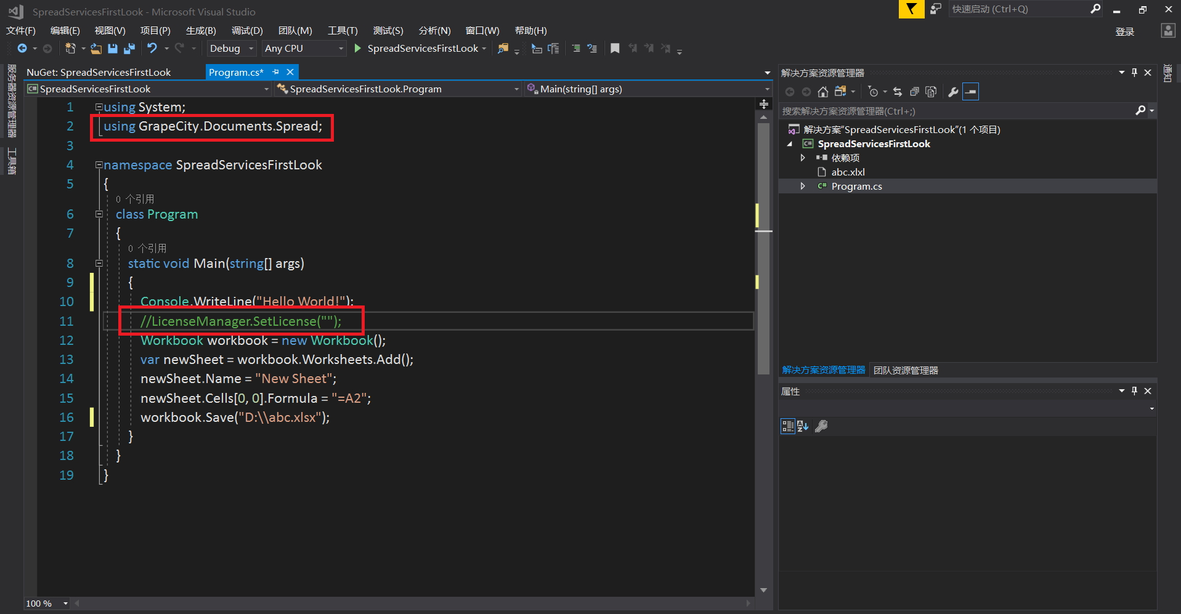Switch to 团队资源管理器 panel tab

point(906,370)
